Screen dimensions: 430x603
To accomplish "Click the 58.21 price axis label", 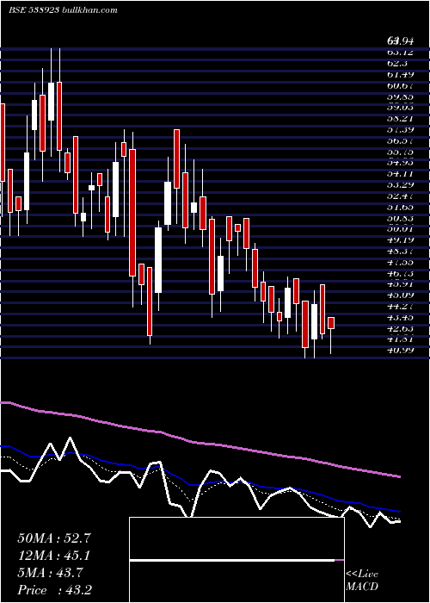I will (400, 119).
